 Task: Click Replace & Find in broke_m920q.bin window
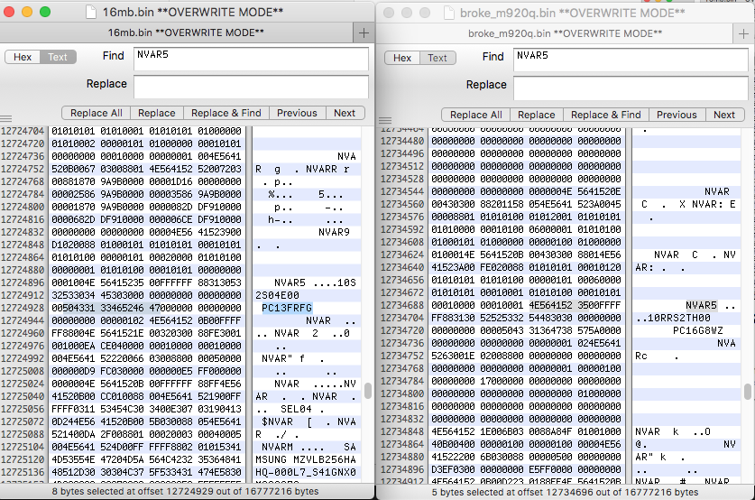[x=608, y=115]
